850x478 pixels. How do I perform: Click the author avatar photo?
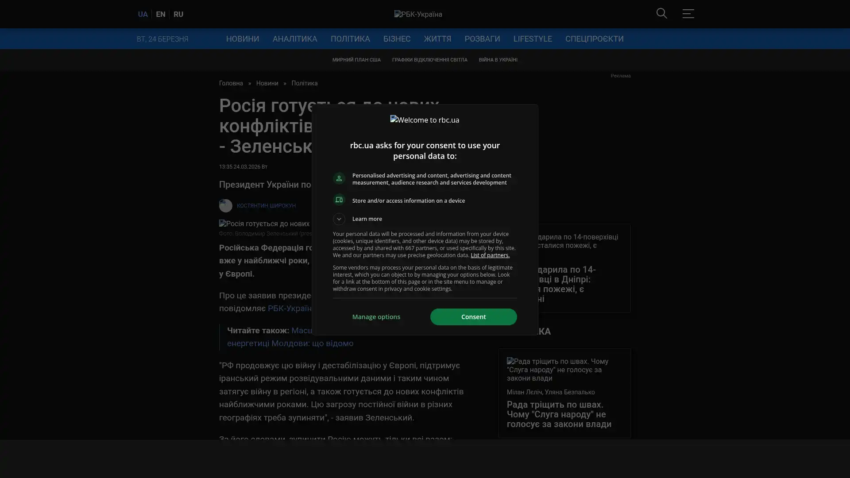pyautogui.click(x=226, y=206)
